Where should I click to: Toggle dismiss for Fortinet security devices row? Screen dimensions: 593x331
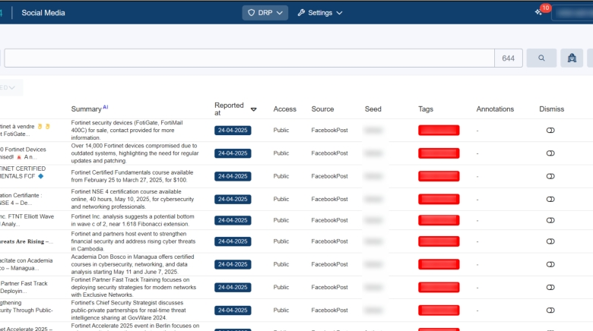click(x=550, y=131)
